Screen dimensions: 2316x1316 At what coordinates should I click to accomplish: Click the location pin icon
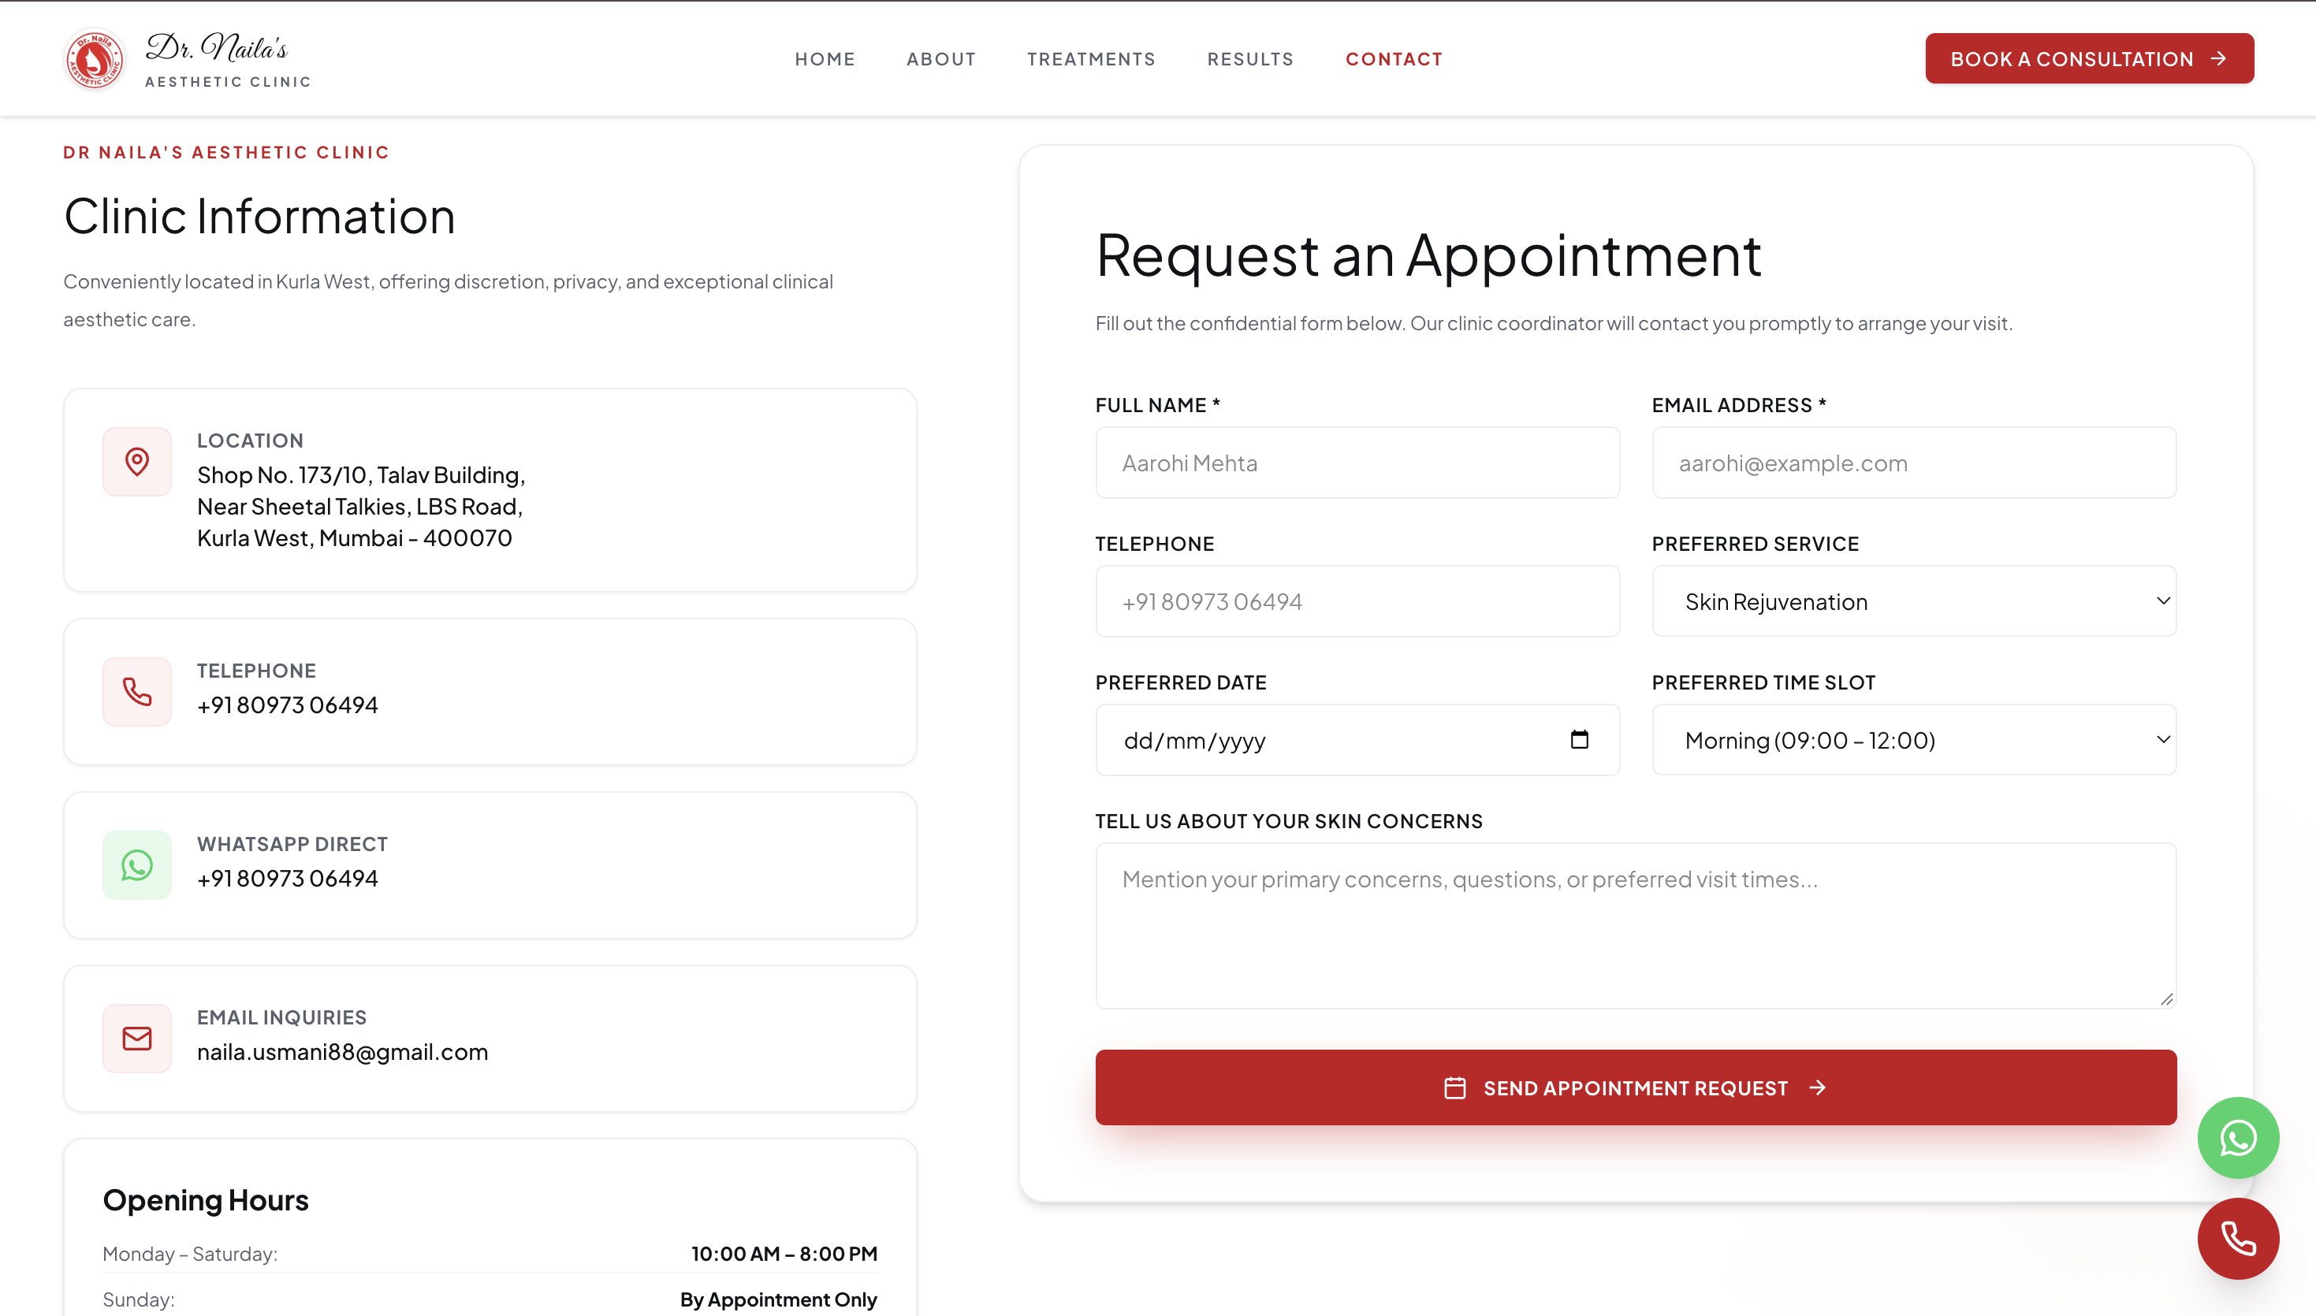tap(136, 462)
